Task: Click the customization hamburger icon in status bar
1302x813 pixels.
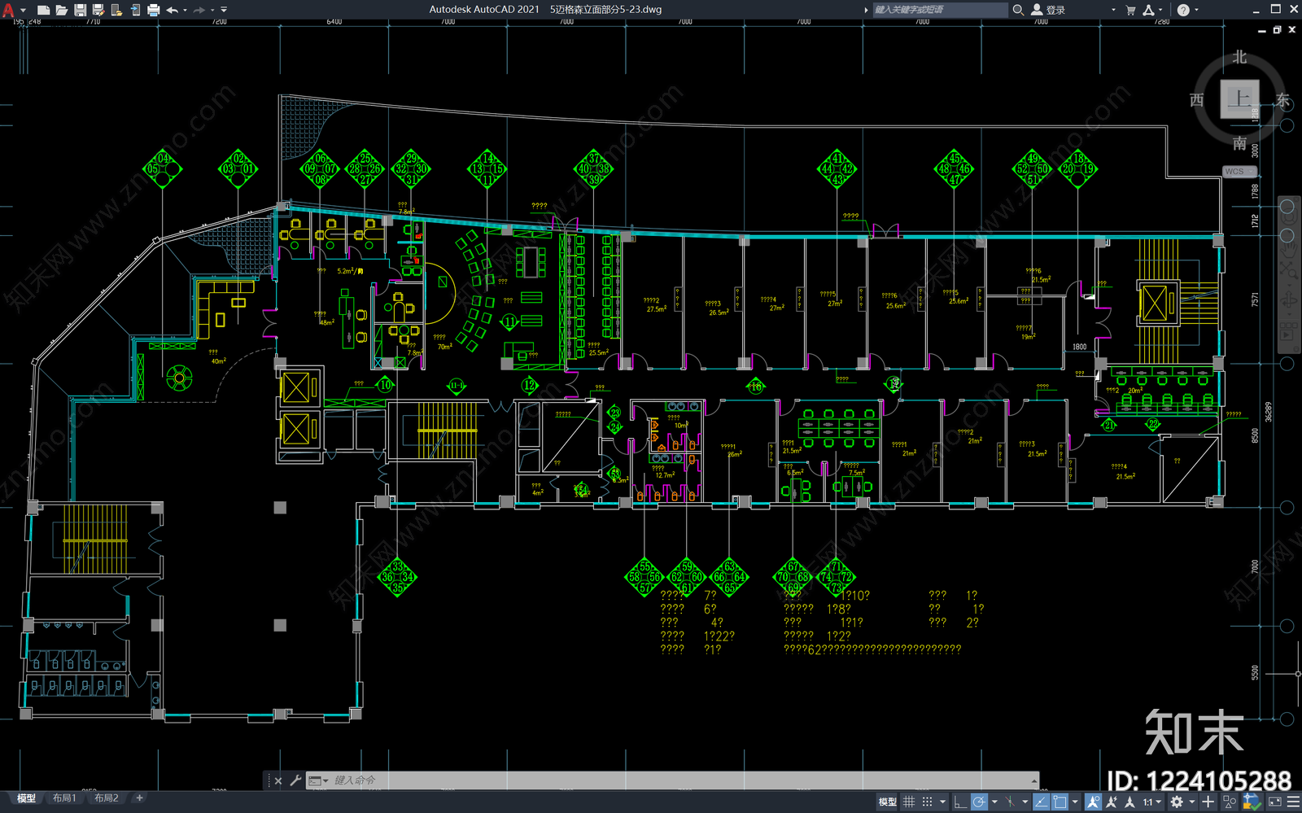Action: (1292, 802)
